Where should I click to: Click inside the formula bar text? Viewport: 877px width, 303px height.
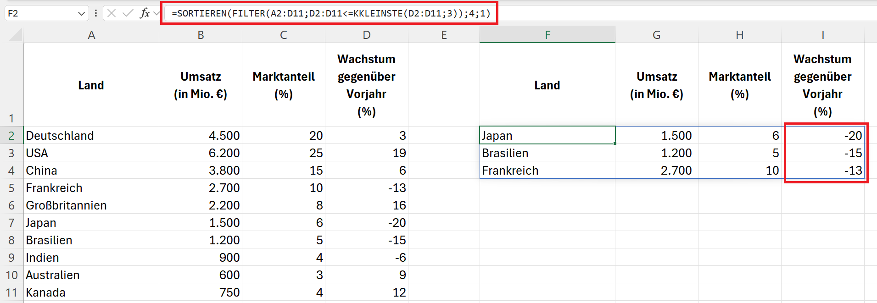pos(331,13)
